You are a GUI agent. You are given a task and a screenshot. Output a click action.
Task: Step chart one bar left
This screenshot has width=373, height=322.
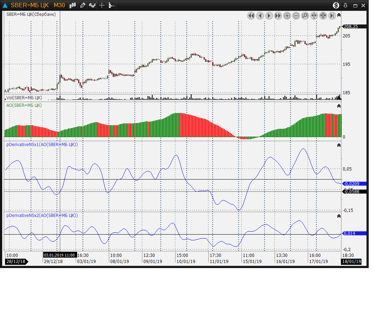(x=260, y=15)
